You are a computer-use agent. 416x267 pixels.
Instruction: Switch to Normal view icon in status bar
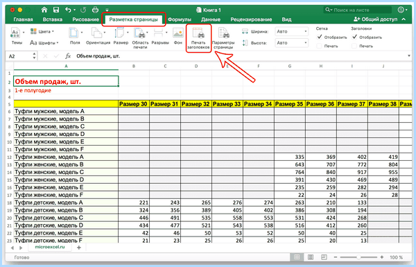coord(297,257)
